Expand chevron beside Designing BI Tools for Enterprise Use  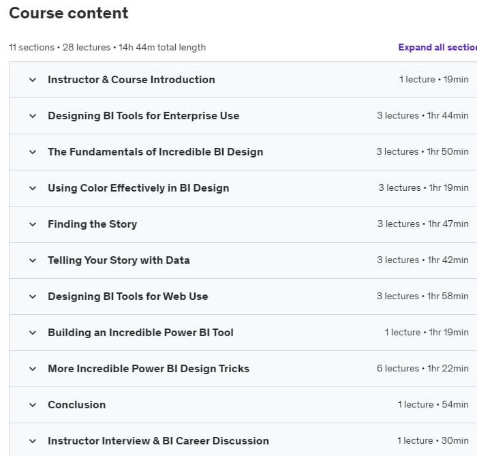[x=33, y=116]
